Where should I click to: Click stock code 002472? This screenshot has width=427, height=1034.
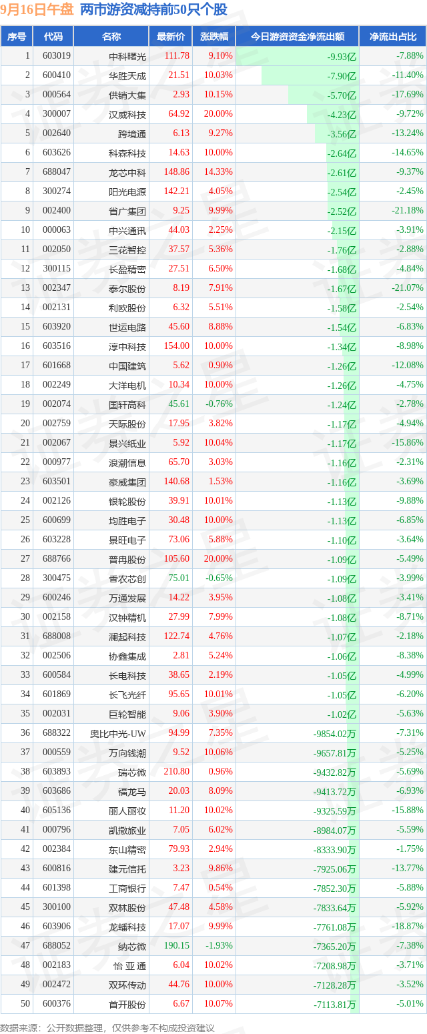pos(57,985)
